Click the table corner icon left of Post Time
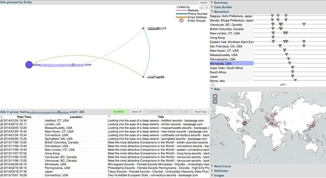The width and height of the screenshot is (326, 178). pyautogui.click(x=2, y=117)
